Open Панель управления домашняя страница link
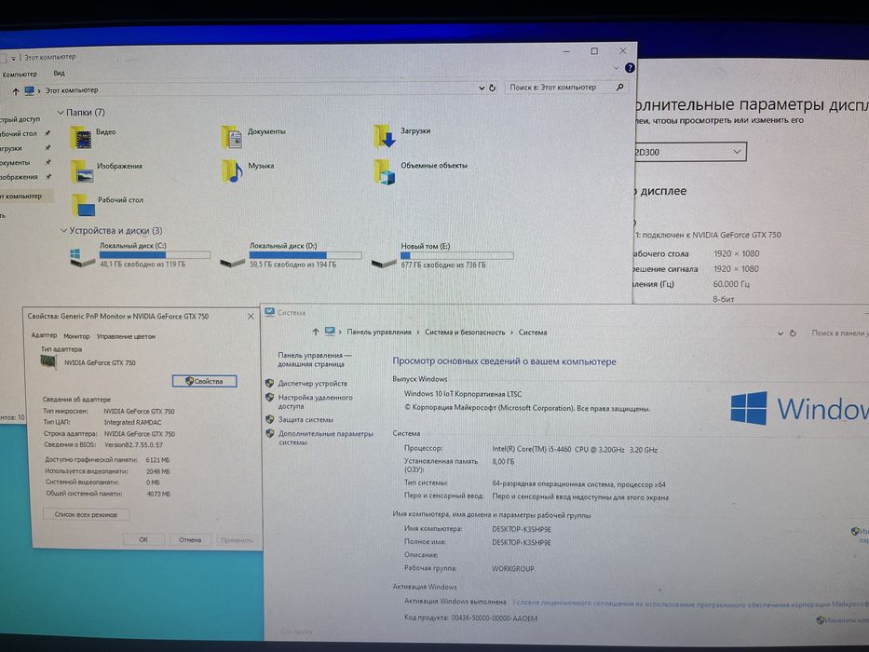This screenshot has width=869, height=652. click(314, 360)
